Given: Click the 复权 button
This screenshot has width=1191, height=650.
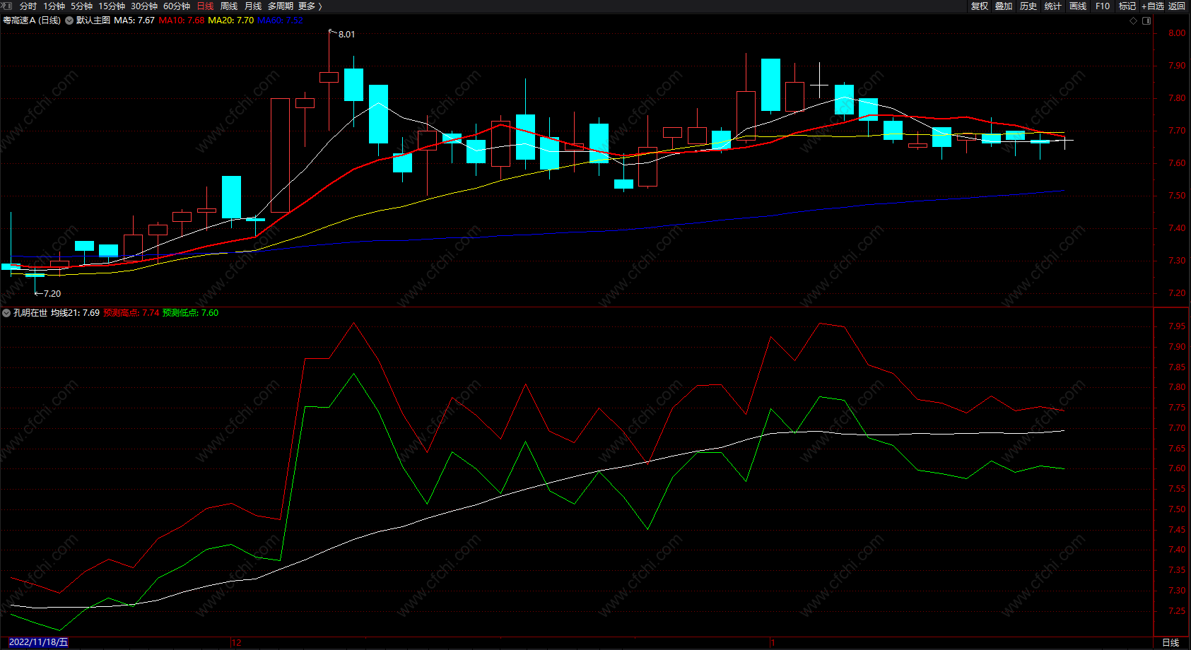Looking at the screenshot, I should 980,6.
